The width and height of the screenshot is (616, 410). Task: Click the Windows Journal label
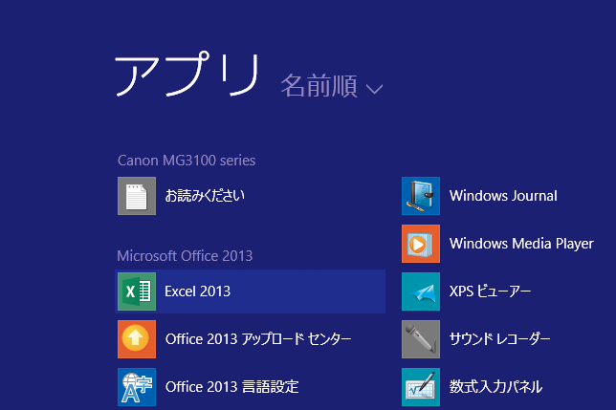503,196
